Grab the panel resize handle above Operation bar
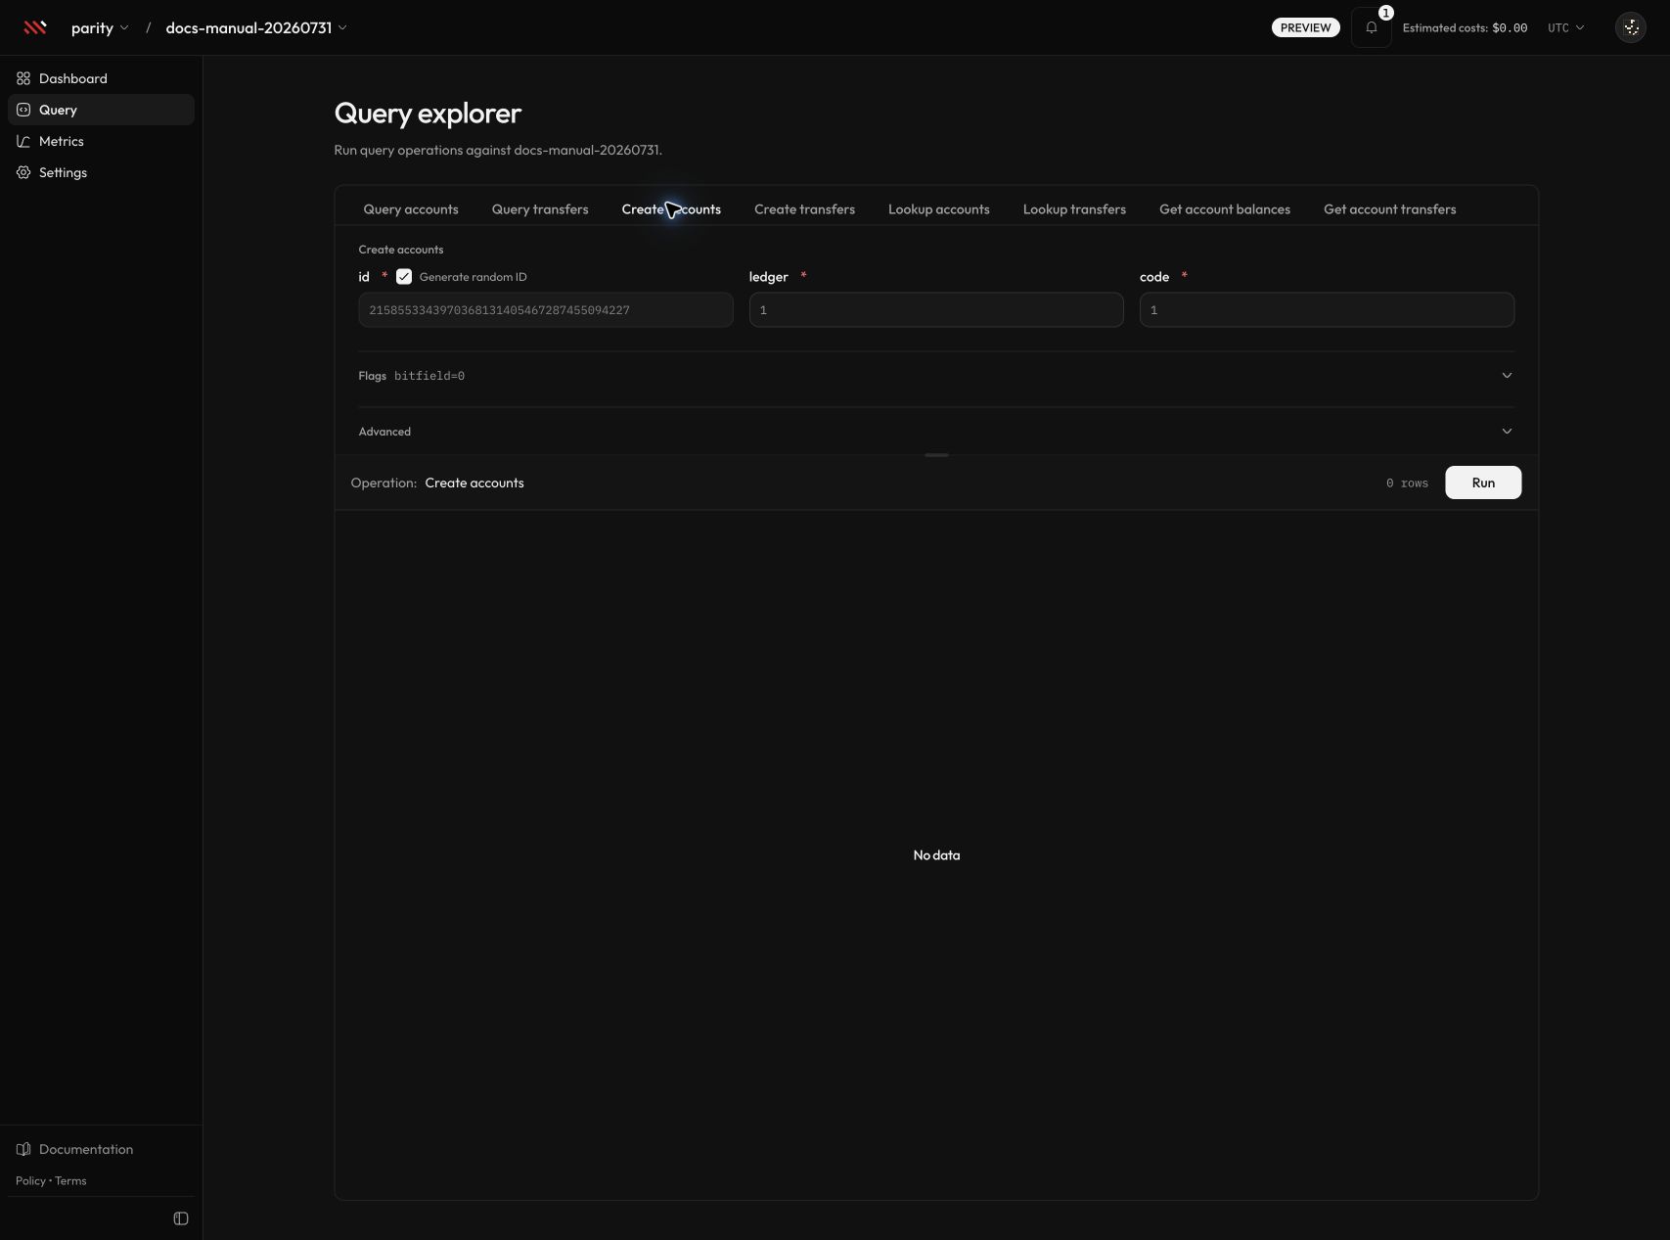The image size is (1670, 1240). (936, 455)
